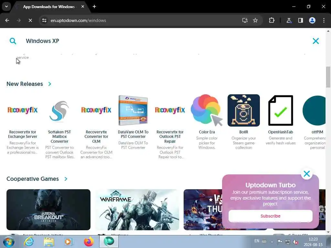Launch Firefox from the taskbar
Image resolution: width=331 pixels, height=248 pixels.
pyautogui.click(x=89, y=242)
